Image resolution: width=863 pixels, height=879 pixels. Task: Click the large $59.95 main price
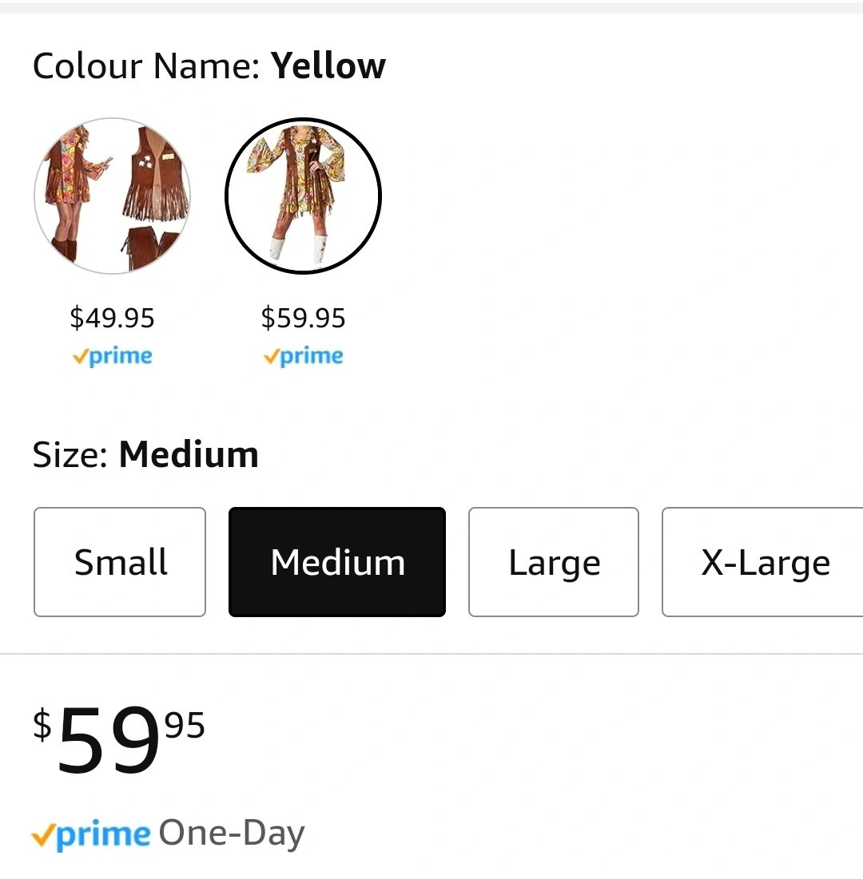(x=109, y=741)
